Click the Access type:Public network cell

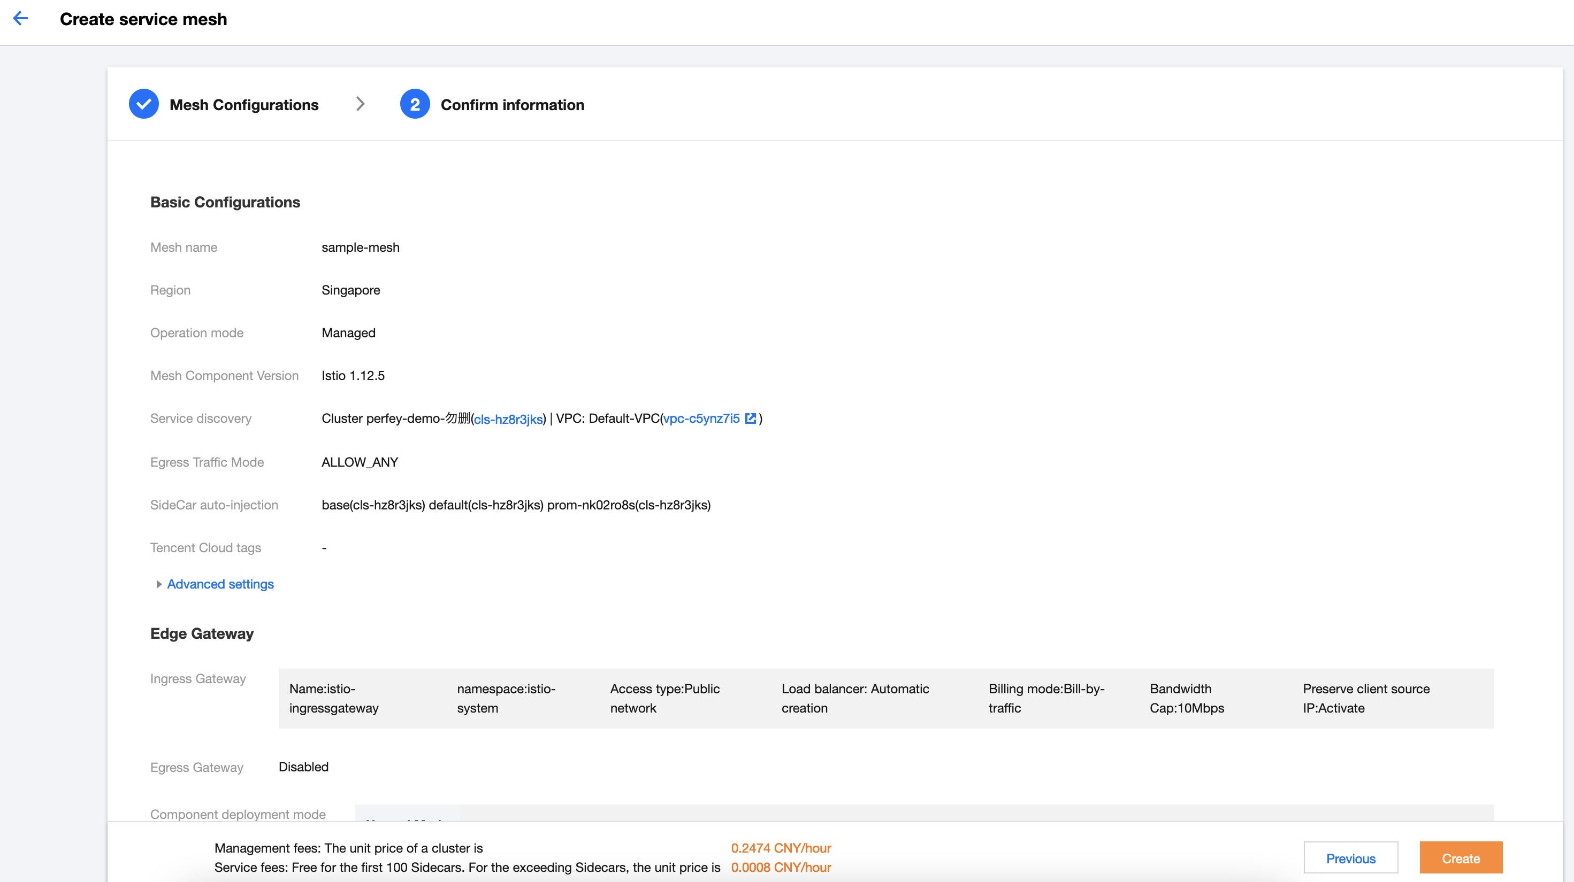click(665, 698)
